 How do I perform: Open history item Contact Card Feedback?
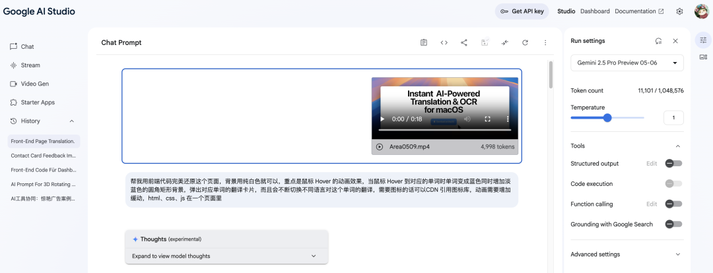pyautogui.click(x=43, y=156)
